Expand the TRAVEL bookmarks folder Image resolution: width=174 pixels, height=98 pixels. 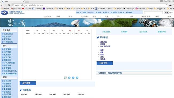118,9
